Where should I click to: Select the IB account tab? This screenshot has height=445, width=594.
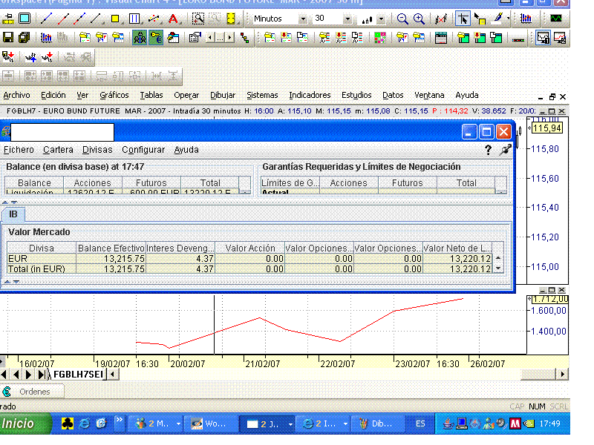[x=13, y=214]
